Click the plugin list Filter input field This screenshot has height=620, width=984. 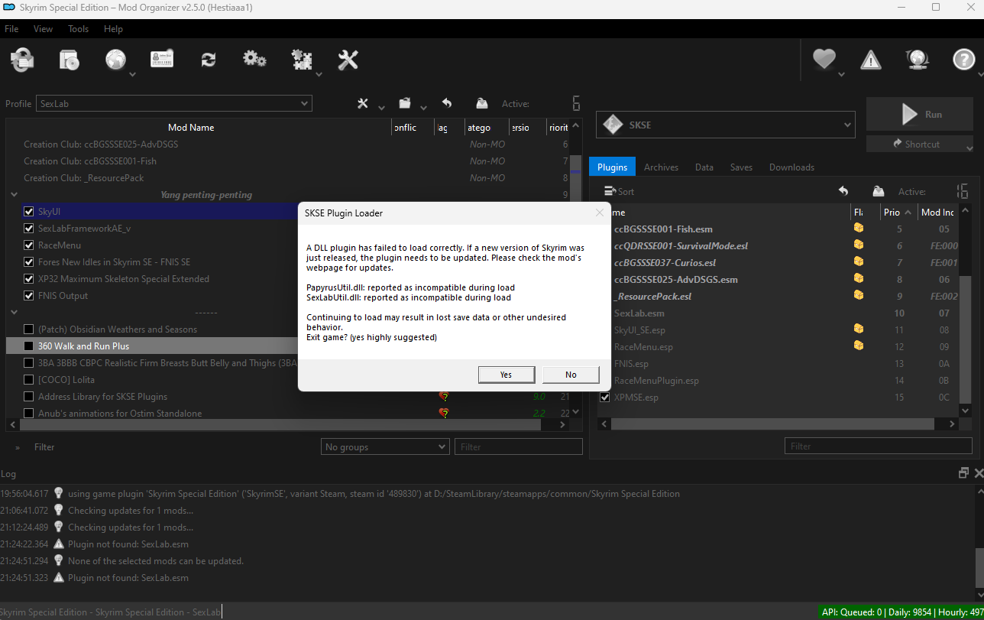click(879, 446)
